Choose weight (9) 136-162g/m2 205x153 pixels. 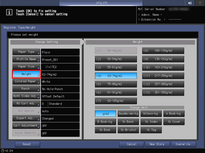(x=163, y=59)
